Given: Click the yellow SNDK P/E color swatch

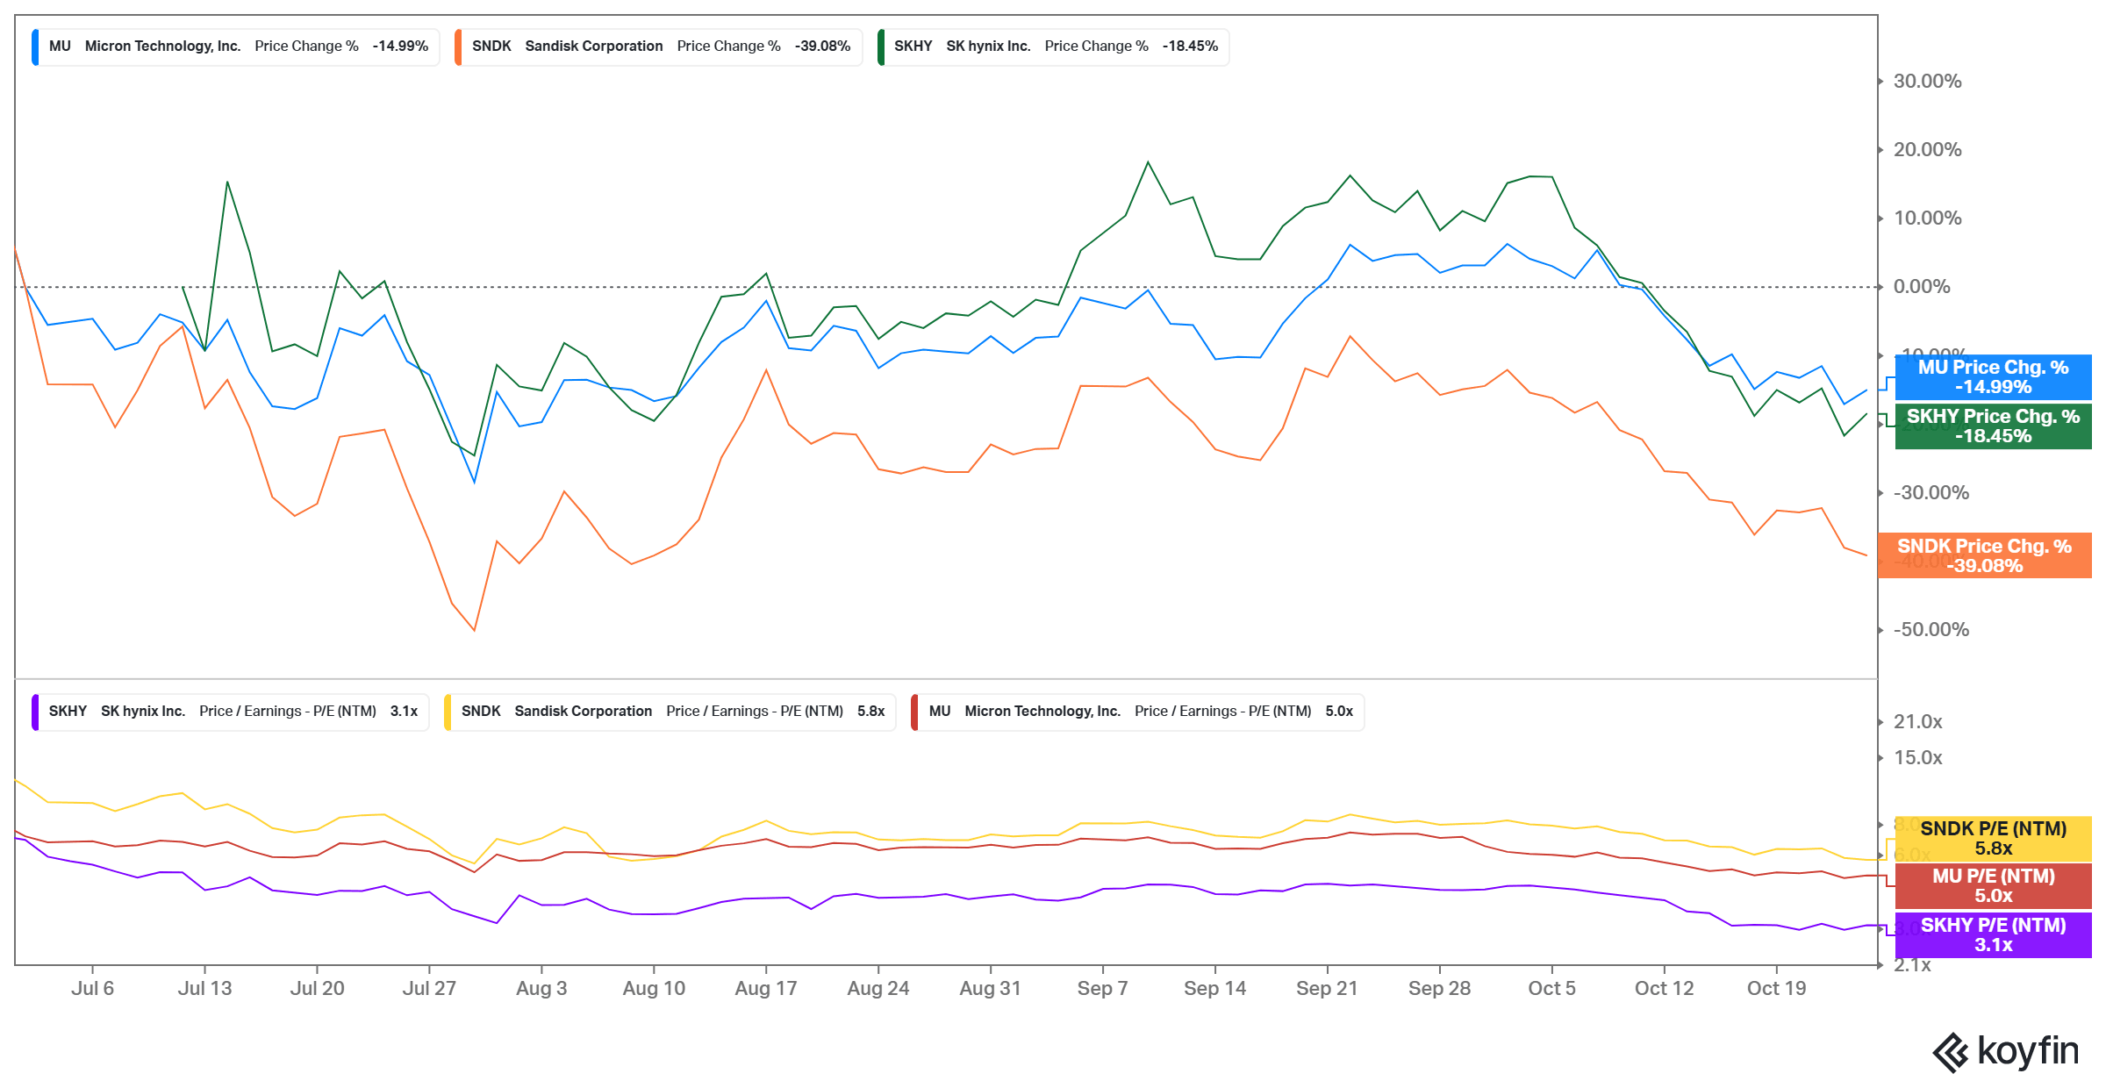Looking at the screenshot, I should pos(448,712).
